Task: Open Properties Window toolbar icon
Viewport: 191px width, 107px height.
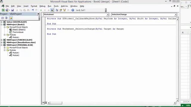Action: (61, 10)
